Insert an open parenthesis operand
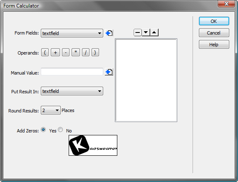 [45, 52]
